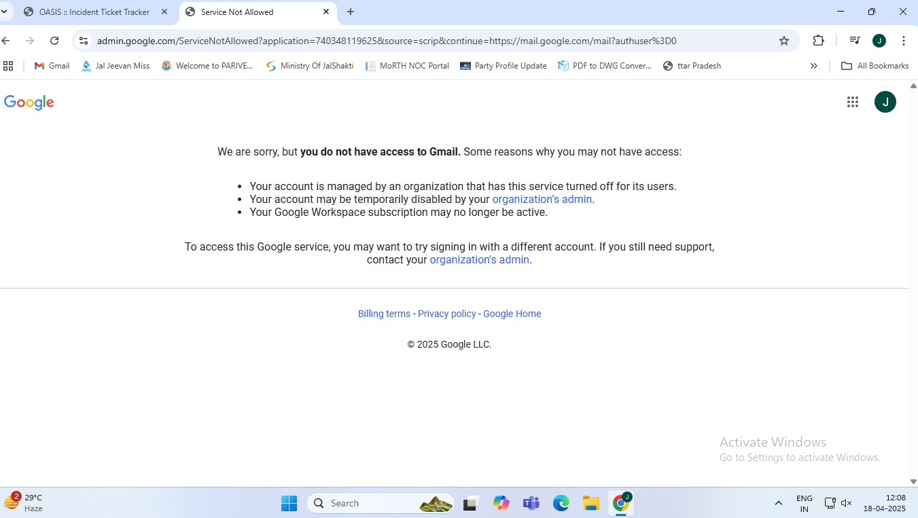Open the Extensions puzzle icon
Image resolution: width=918 pixels, height=518 pixels.
(818, 41)
